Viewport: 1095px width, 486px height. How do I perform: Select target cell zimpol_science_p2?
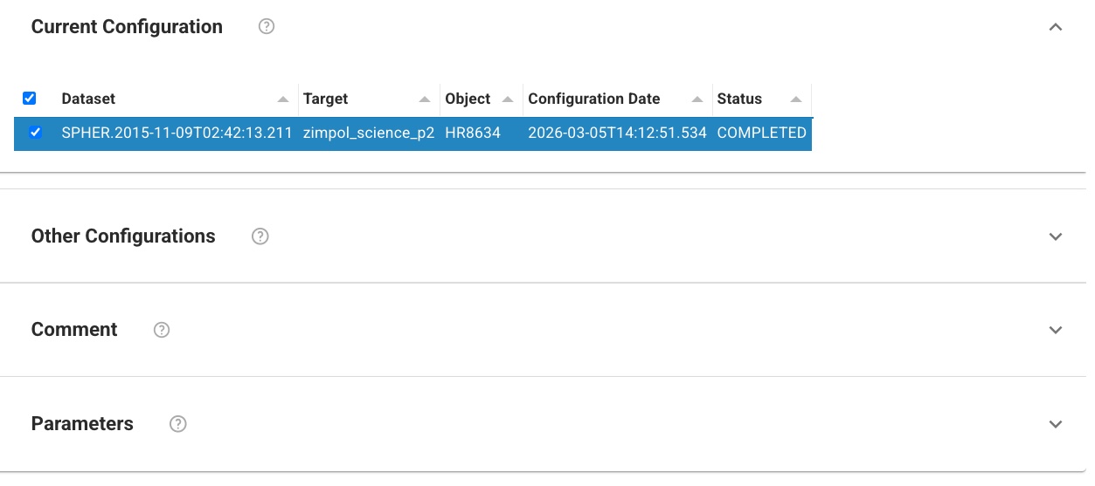(369, 133)
